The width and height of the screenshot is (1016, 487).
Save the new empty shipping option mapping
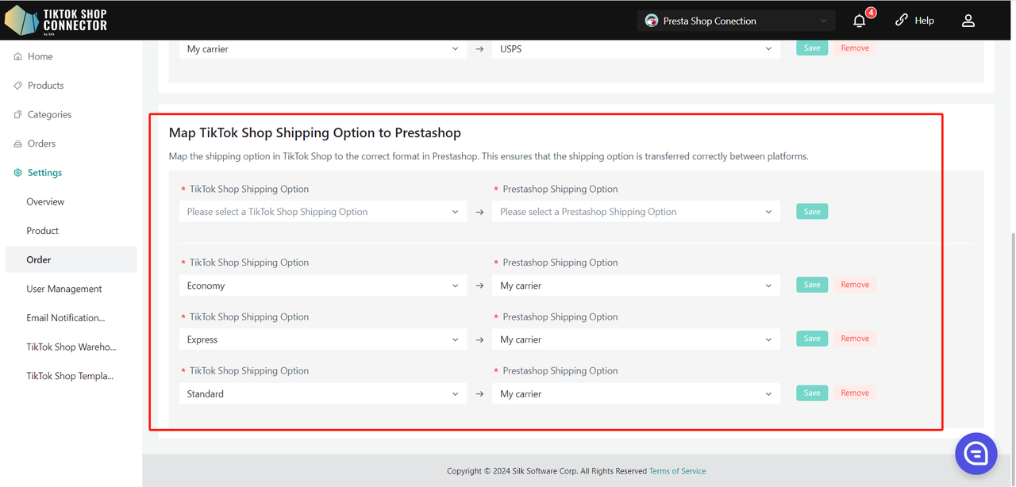point(812,212)
